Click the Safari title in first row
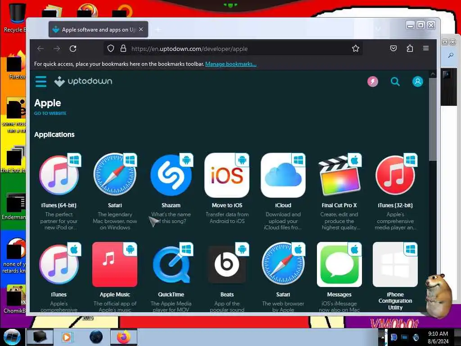 point(115,205)
